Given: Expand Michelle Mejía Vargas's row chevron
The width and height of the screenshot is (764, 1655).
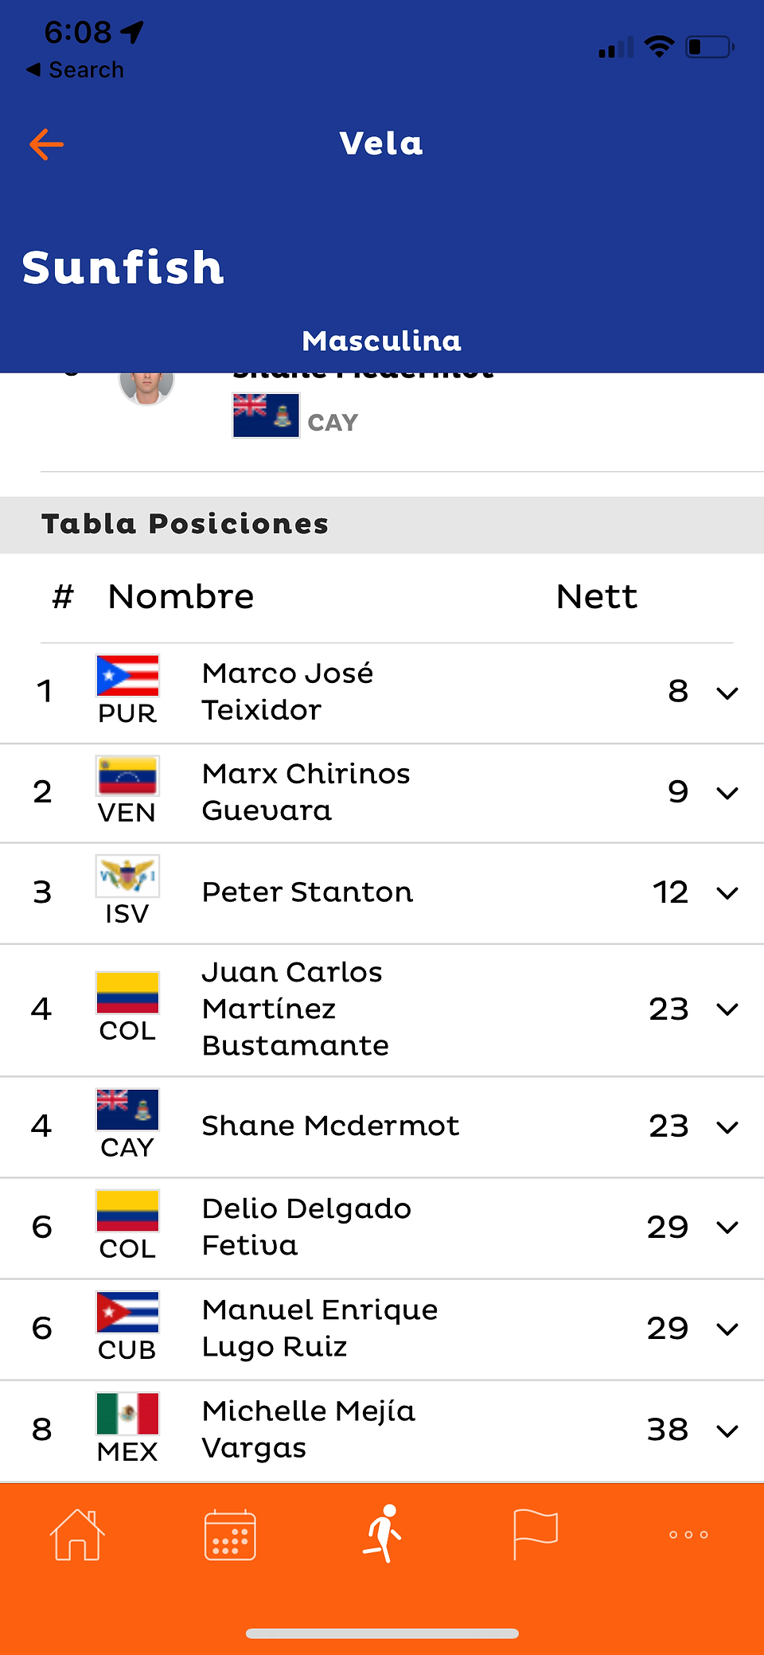Looking at the screenshot, I should click(x=727, y=1431).
